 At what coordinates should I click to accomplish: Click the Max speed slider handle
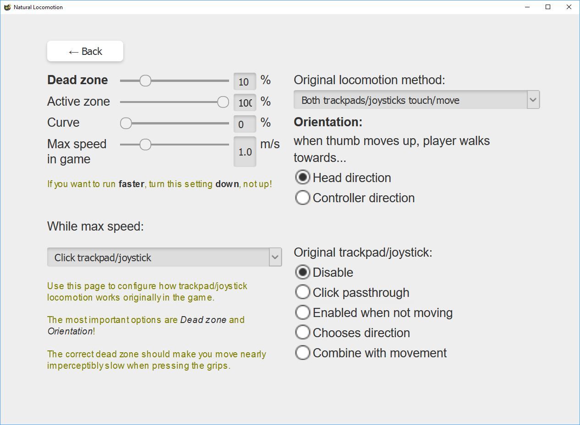145,145
